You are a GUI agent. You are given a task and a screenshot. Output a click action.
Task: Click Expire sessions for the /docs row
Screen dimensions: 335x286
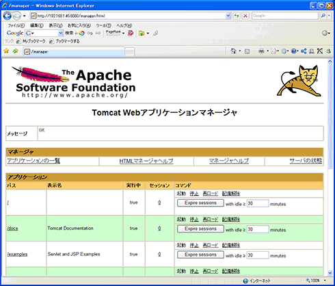point(200,229)
